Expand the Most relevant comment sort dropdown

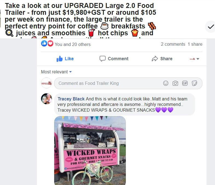coord(56,72)
